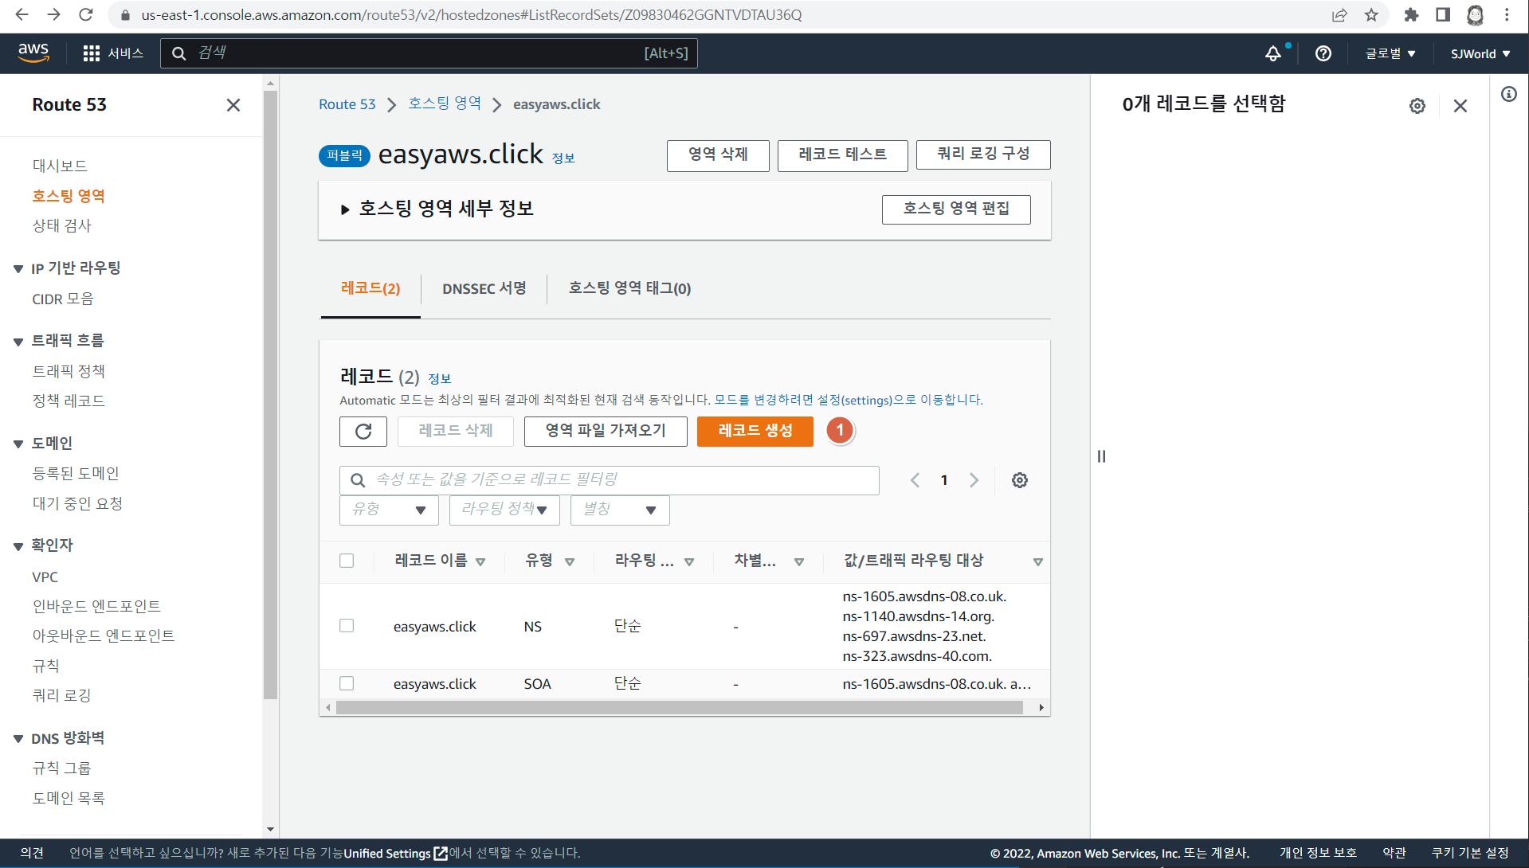The height and width of the screenshot is (868, 1529).
Task: Switch to the hosted zone tags tab
Action: click(629, 288)
